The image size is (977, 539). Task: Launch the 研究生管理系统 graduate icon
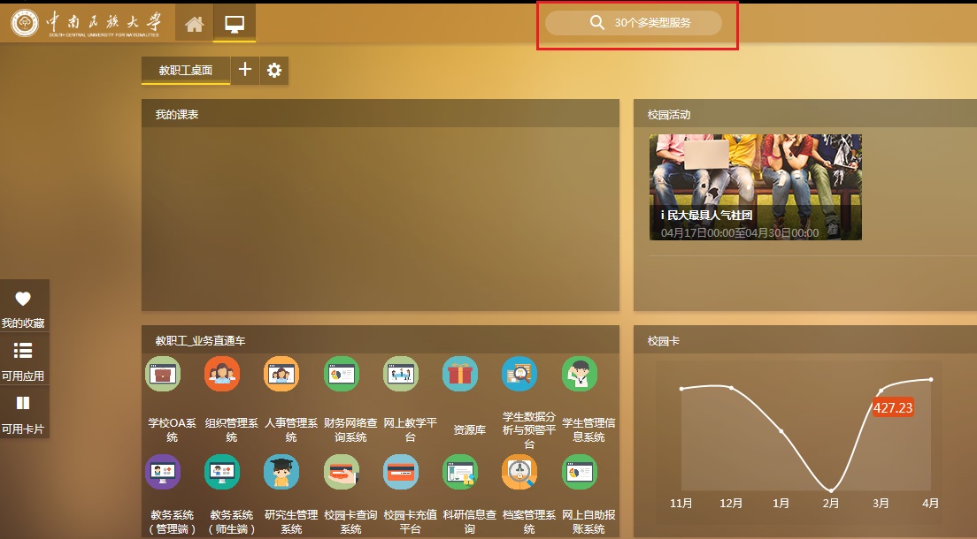coord(281,473)
